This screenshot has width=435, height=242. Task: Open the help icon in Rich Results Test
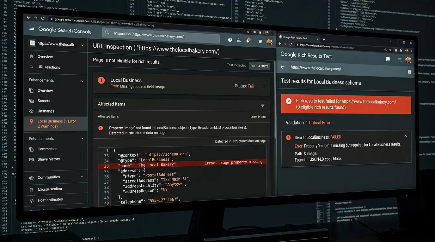click(x=409, y=72)
